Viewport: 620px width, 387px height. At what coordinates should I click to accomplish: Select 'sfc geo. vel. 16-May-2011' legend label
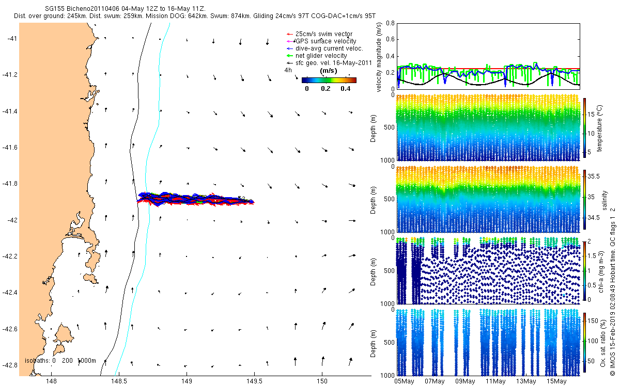pos(334,63)
